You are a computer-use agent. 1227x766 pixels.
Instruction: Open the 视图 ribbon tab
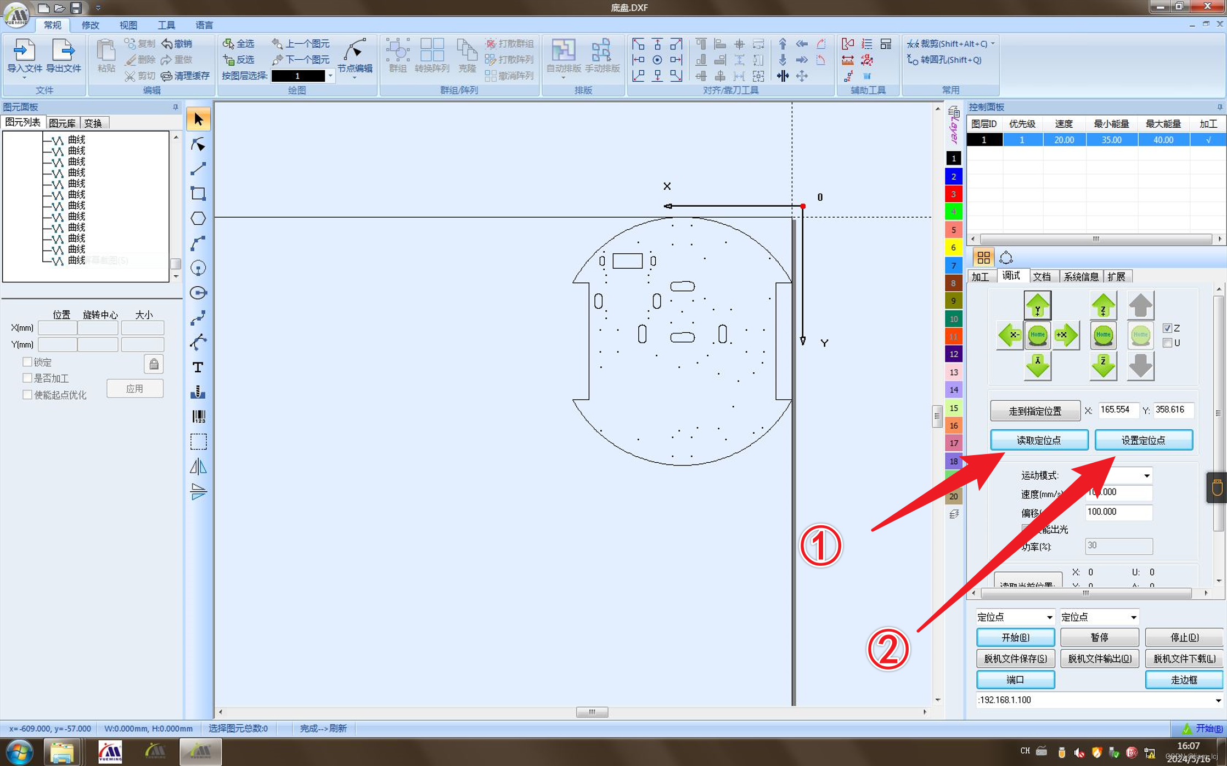tap(128, 25)
